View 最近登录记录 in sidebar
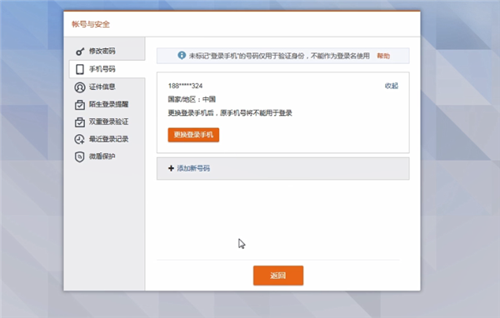Viewport: 500px width, 318px height. tap(107, 139)
